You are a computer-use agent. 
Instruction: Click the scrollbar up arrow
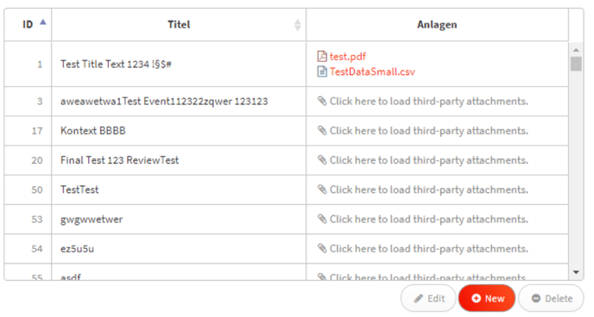pyautogui.click(x=576, y=50)
